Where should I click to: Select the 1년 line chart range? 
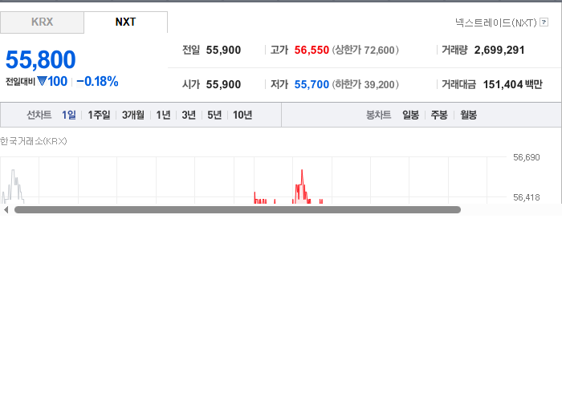[x=163, y=115]
